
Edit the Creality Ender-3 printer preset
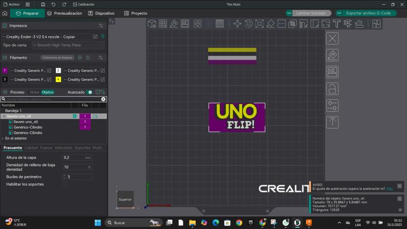tap(96, 37)
